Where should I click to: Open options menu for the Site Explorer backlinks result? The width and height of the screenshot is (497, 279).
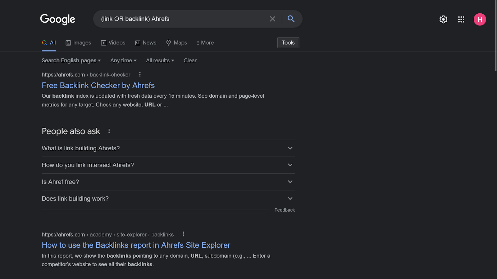pos(183,234)
